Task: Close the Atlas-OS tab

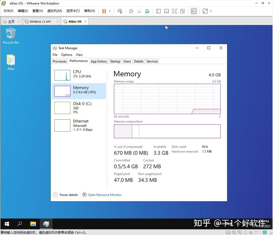Action: (85, 21)
